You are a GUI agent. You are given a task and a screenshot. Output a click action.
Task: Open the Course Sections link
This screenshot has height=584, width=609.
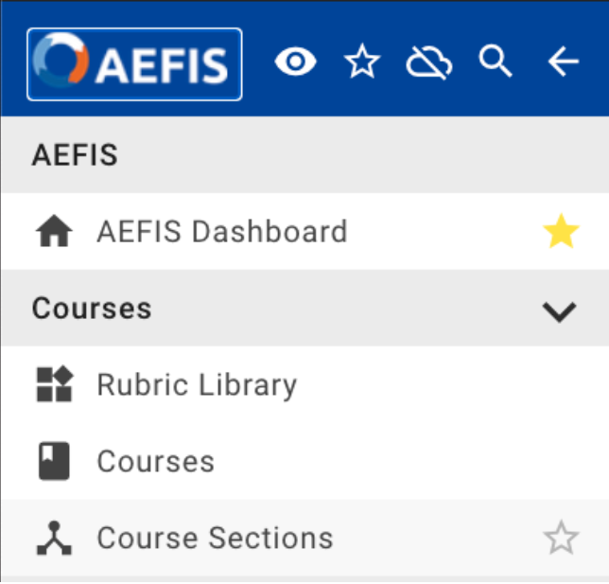(x=215, y=539)
